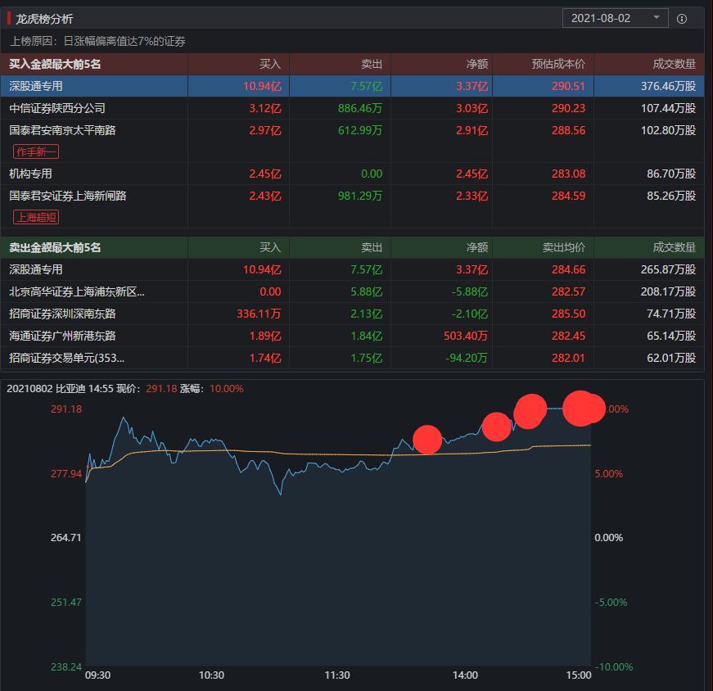
Task: Click the 3.12亿 buy amount cell
Action: tap(265, 108)
